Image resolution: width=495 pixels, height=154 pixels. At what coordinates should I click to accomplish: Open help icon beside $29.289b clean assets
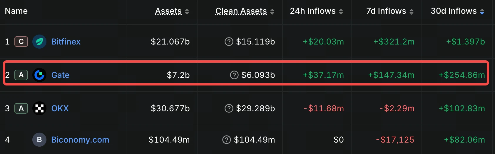[x=229, y=108]
